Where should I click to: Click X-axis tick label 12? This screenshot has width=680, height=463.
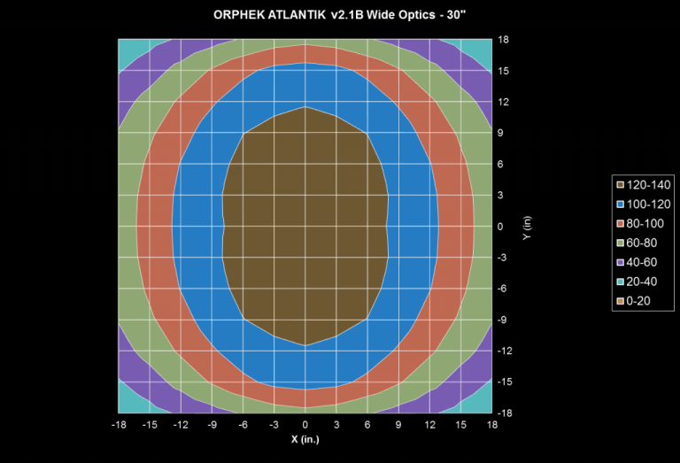pos(429,425)
